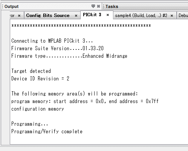Screen dimensions: 188x151
Task: Open the sample4 (Build, Load, ...) #2 tab
Action: click(141, 15)
